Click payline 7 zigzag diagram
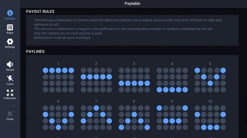 [96, 118]
